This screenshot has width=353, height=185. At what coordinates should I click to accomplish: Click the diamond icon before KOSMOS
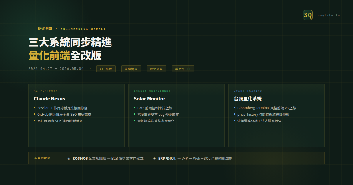[69, 159]
